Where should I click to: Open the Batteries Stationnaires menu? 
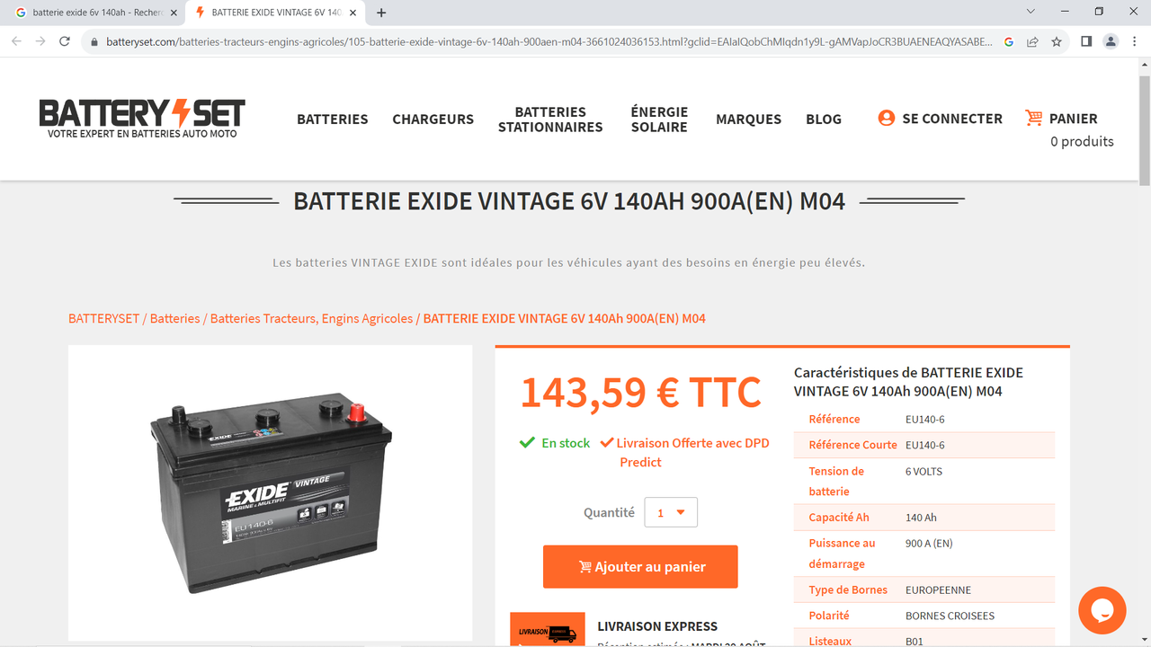550,120
